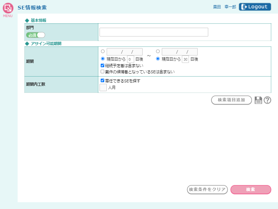The width and height of the screenshot is (278, 209).
Task: Select the end date radio button
Action: click(158, 52)
